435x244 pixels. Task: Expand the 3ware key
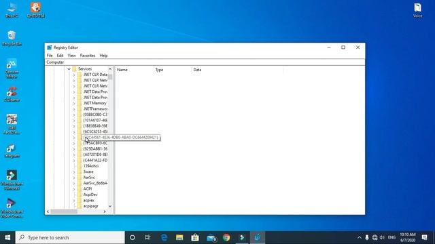[x=74, y=171]
